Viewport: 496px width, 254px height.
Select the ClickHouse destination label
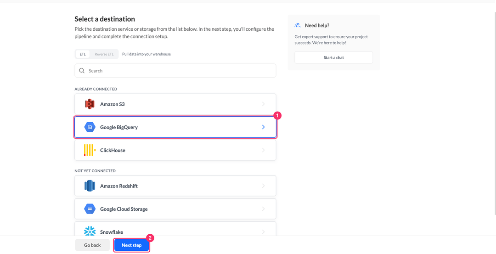pos(113,150)
